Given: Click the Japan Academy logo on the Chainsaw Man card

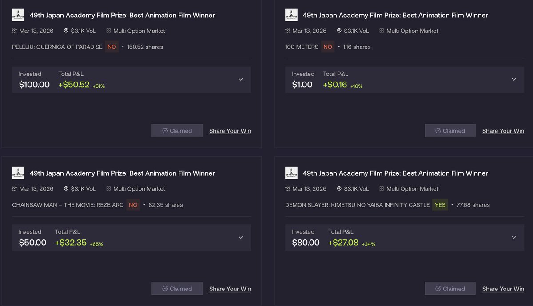Looking at the screenshot, I should click(18, 173).
